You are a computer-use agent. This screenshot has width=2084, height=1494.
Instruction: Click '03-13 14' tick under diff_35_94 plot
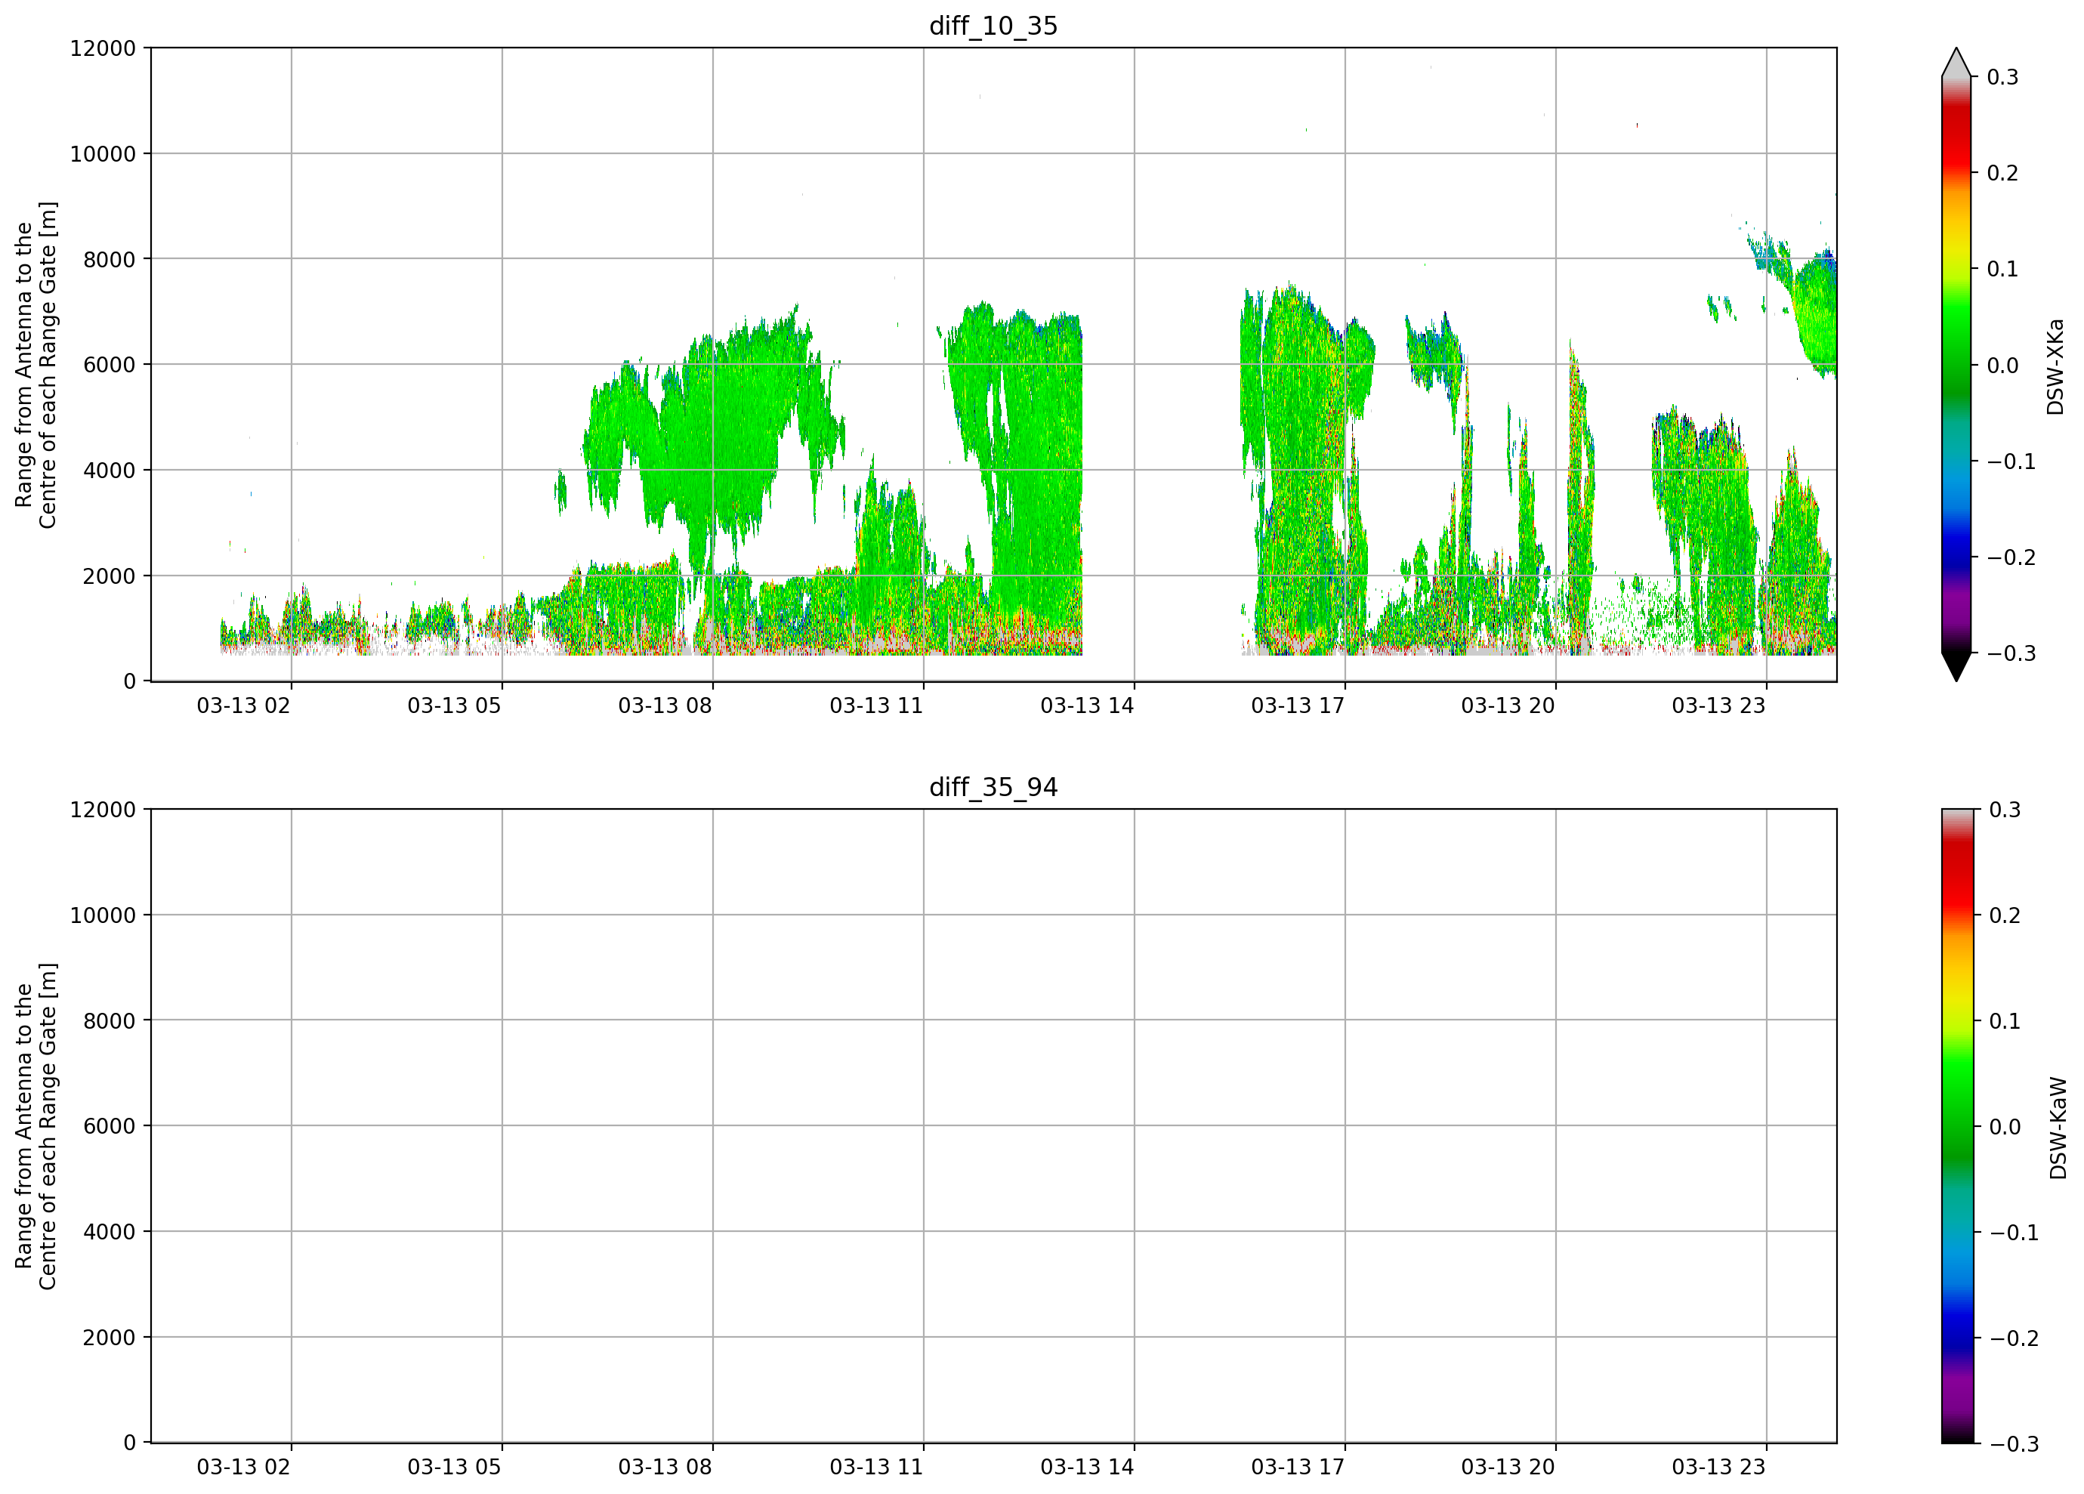coord(1087,1468)
